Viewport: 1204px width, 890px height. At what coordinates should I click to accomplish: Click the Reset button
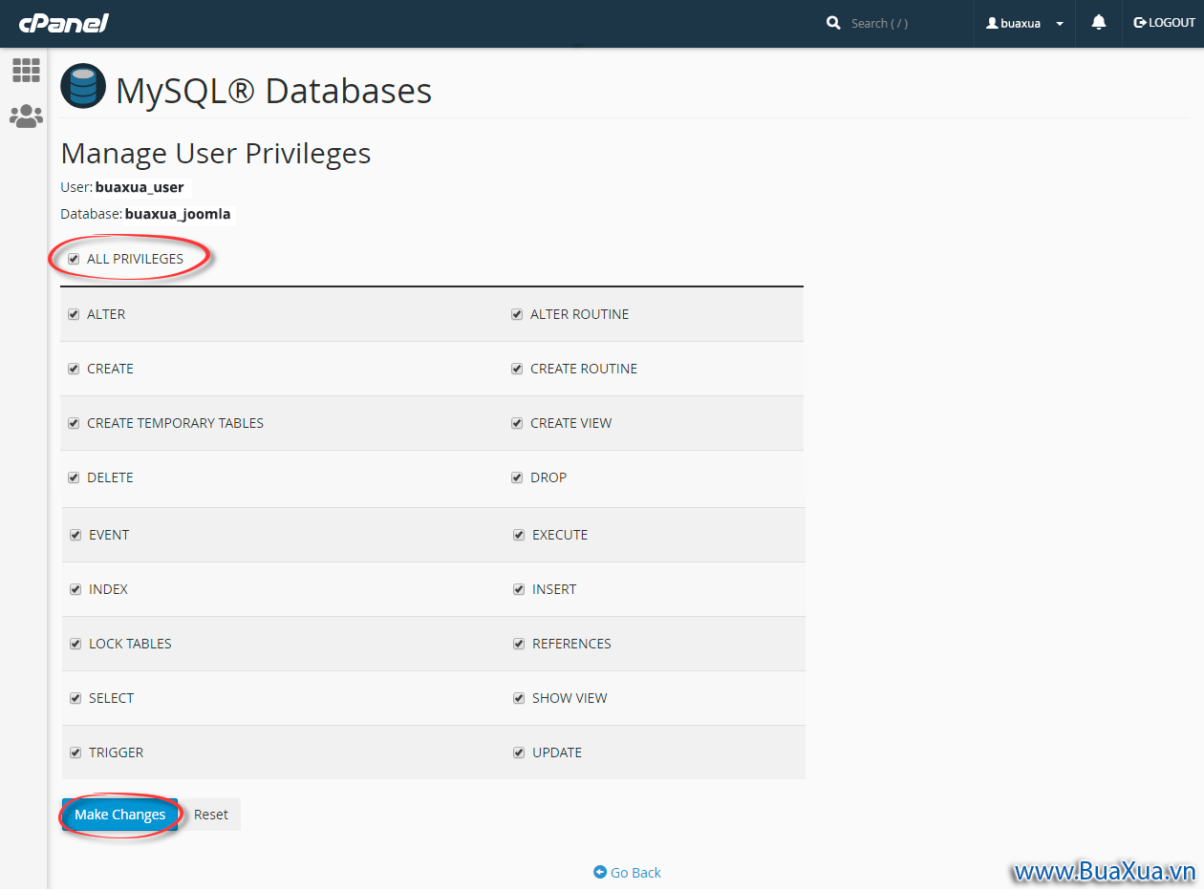click(211, 815)
